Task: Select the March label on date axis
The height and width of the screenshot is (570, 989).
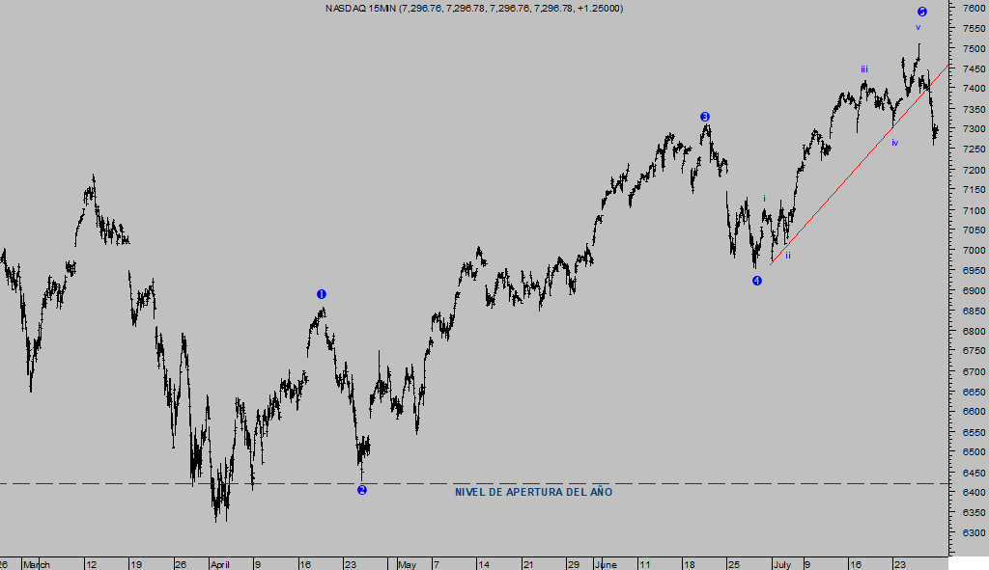Action: 36,563
